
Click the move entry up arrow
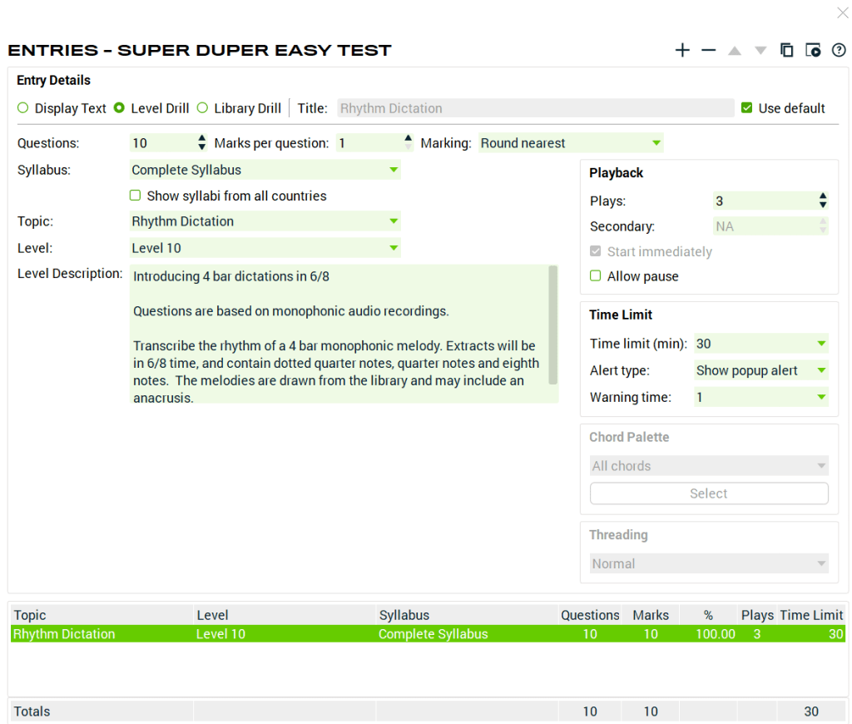click(x=734, y=50)
